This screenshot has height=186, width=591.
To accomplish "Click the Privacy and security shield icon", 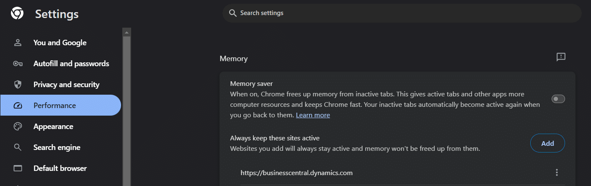I will point(18,85).
